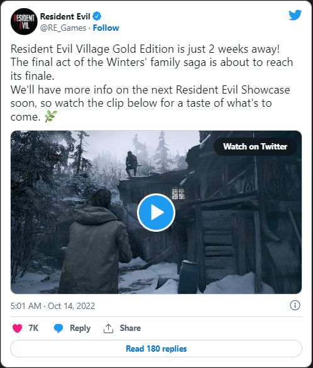Click the blue verified badge
Viewport: 313px width, 368px height.
point(97,16)
